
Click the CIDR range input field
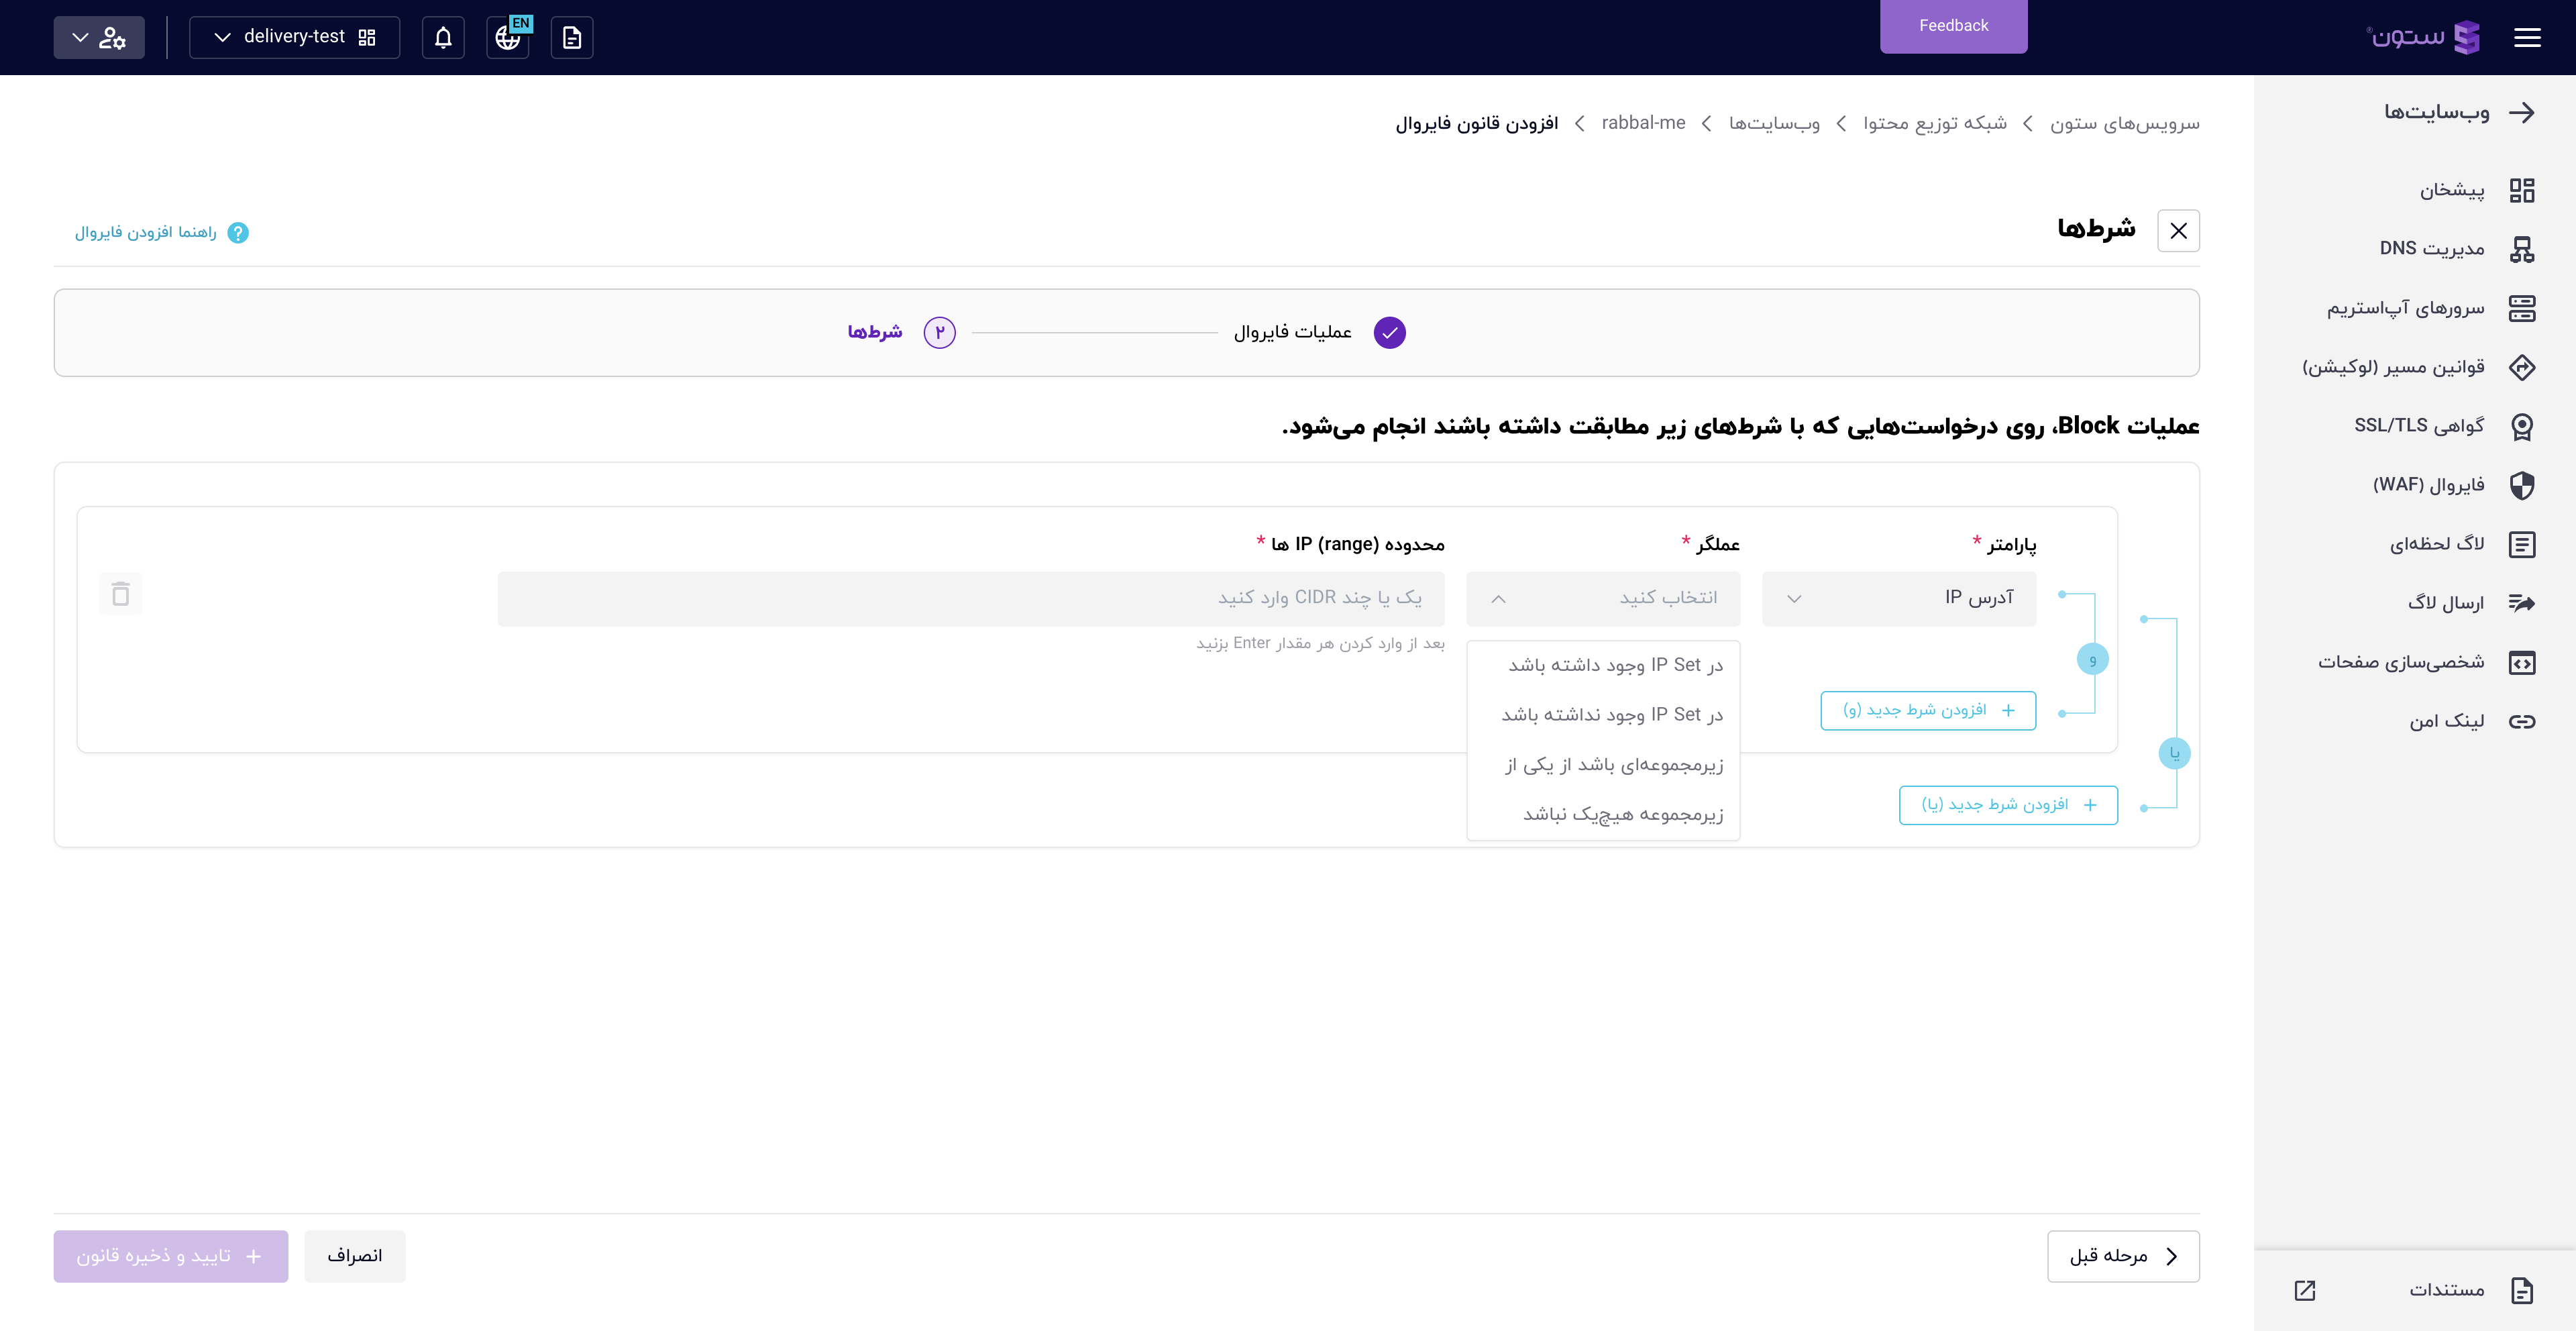(x=970, y=598)
